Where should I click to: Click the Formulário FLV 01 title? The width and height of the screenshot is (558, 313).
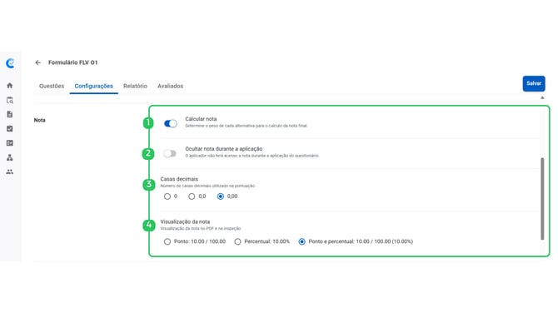click(73, 62)
